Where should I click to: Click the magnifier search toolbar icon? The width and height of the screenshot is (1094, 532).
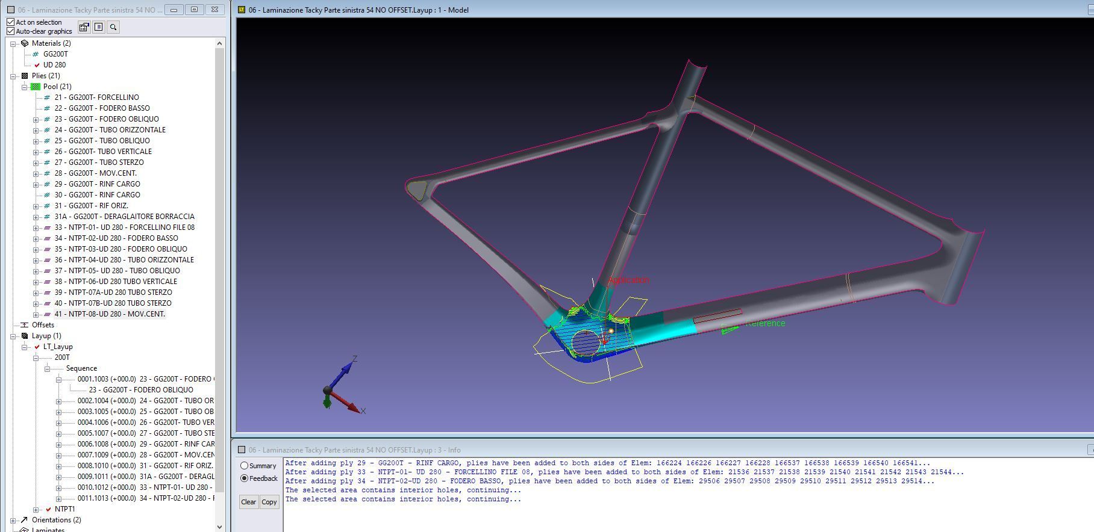coord(113,27)
